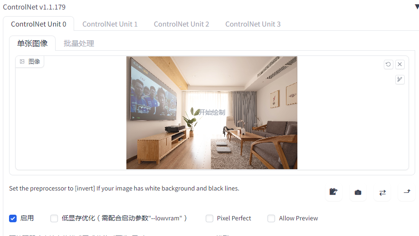Enable the 低显存优化 lowvram checkbox
Viewport: 419px width, 236px height.
point(54,218)
